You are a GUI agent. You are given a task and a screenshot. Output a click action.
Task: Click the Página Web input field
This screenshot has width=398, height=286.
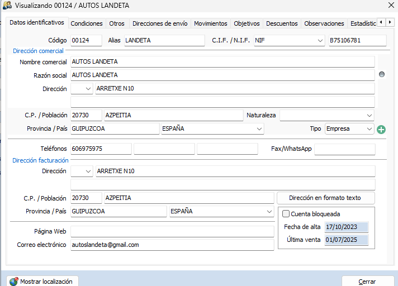[x=172, y=231]
